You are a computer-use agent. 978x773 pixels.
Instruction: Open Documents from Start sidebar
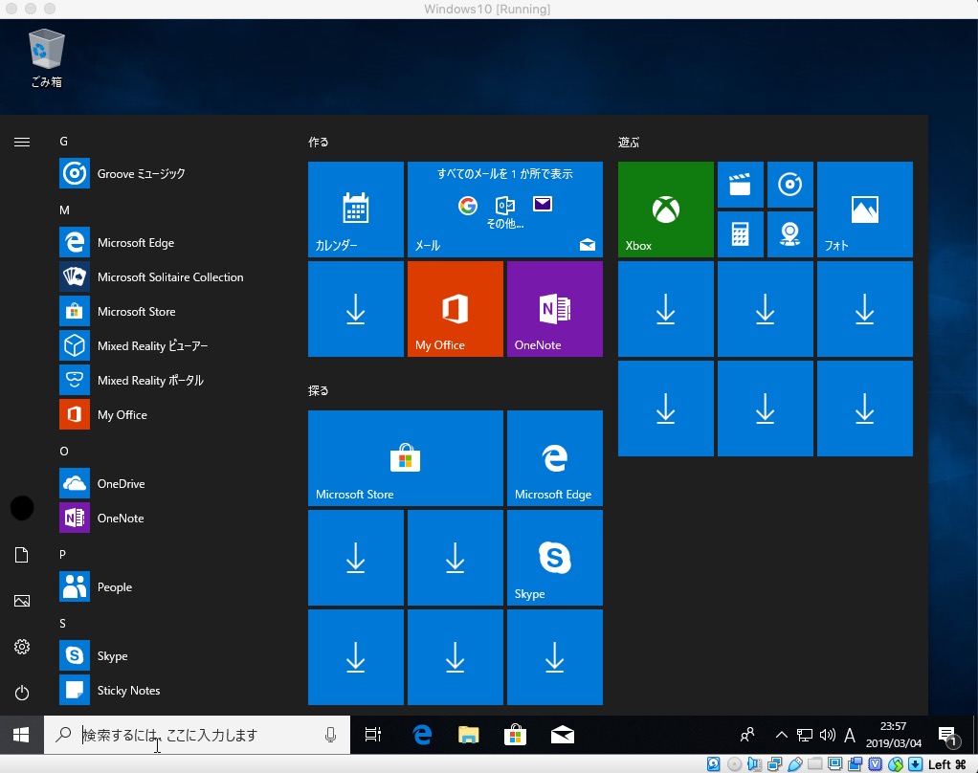tap(22, 555)
